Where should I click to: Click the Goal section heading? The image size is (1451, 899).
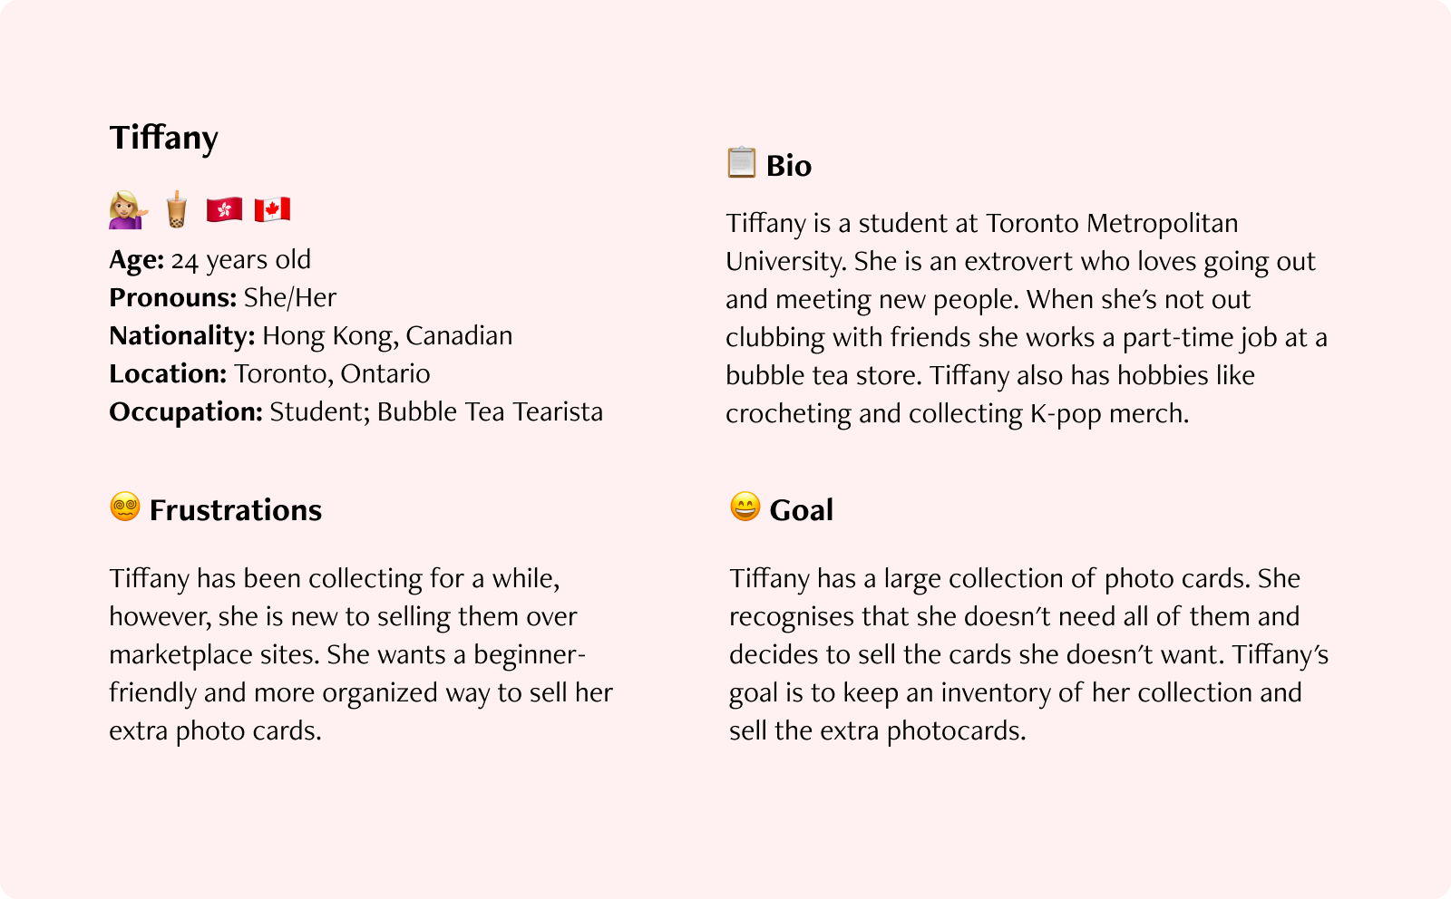802,510
